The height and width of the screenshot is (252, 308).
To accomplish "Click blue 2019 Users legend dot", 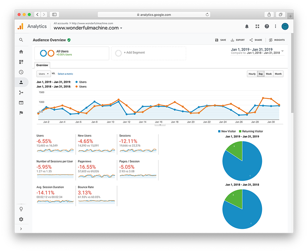I will point(76,82).
